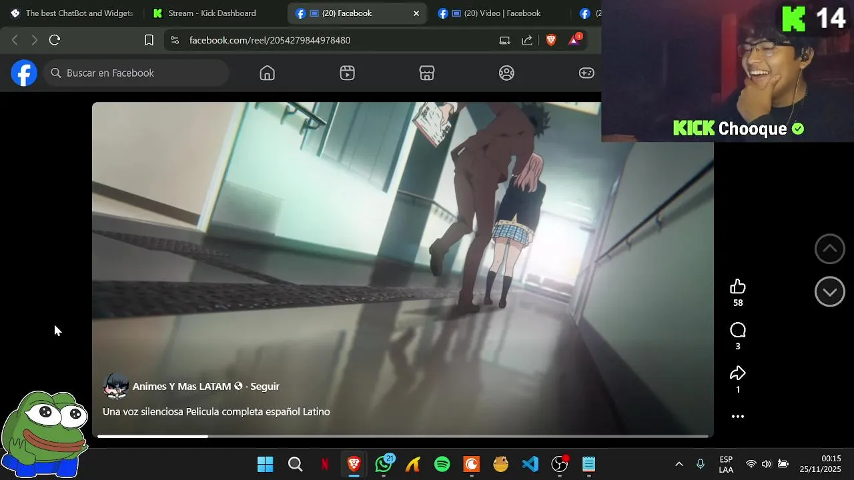Open Spotify from taskbar

[442, 465]
